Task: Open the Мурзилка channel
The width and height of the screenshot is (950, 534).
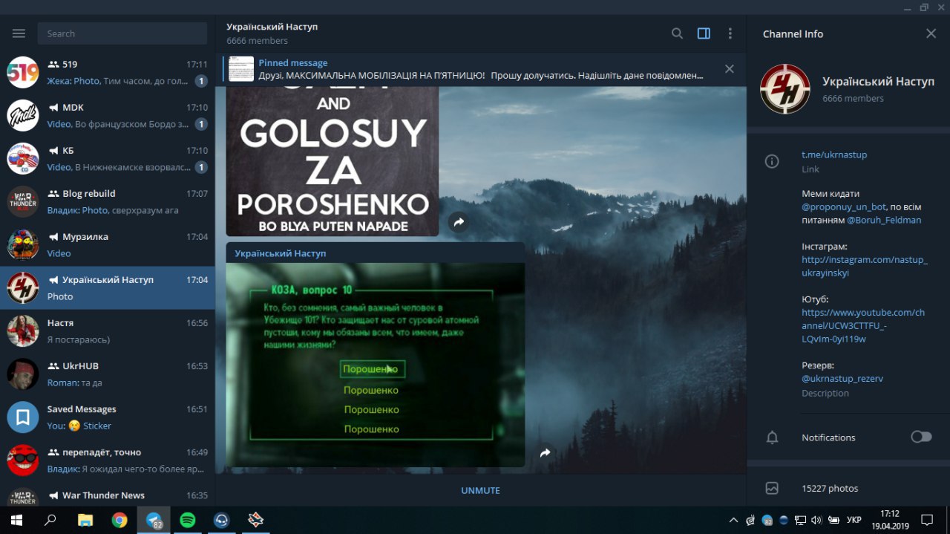Action: pyautogui.click(x=108, y=245)
